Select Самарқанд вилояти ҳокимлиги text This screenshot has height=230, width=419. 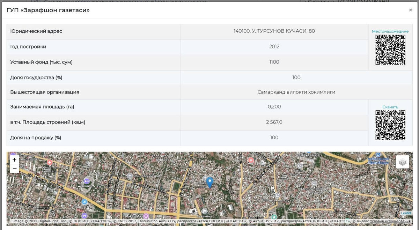(296, 92)
